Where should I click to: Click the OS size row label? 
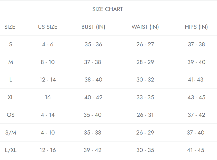pos(11,115)
